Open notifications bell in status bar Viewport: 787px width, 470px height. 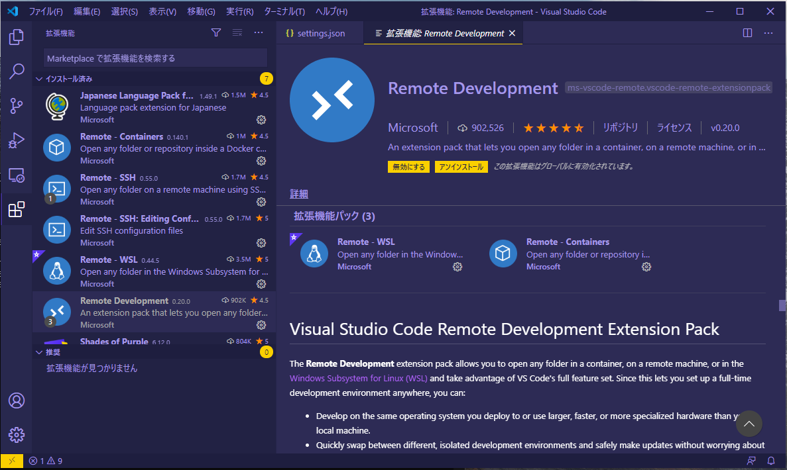771,461
